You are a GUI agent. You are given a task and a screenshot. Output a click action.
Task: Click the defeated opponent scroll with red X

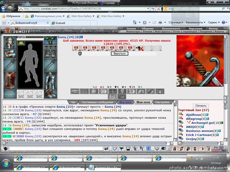click(x=140, y=48)
